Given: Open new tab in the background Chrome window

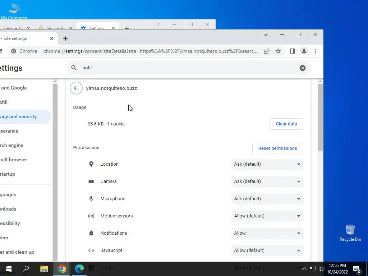Looking at the screenshot, I should (x=127, y=28).
